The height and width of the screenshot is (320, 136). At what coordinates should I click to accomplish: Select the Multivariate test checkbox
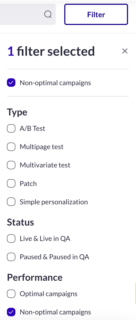[x=11, y=165]
